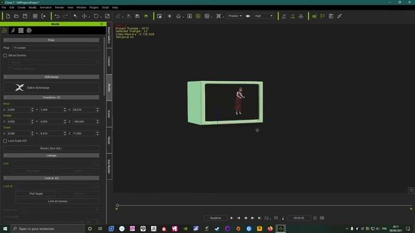Open the Render menu
Viewport: 415px width, 233px height.
60,7
